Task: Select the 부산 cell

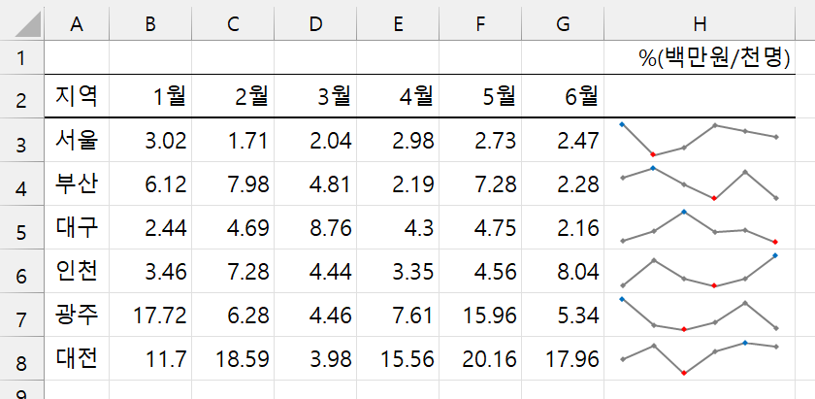Action: 77,184
